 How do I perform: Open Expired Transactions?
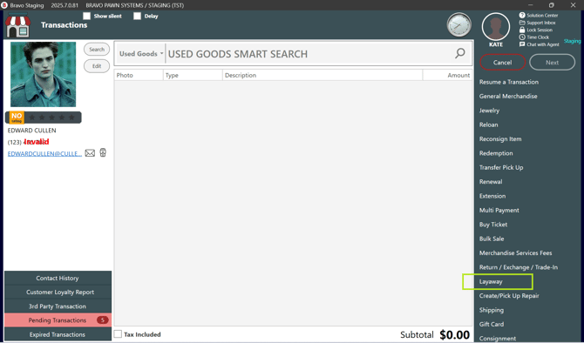(x=58, y=334)
